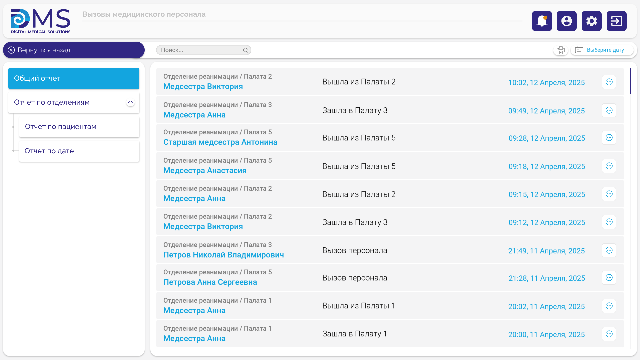Select Отчет по дате item
The image size is (640, 360).
79,151
